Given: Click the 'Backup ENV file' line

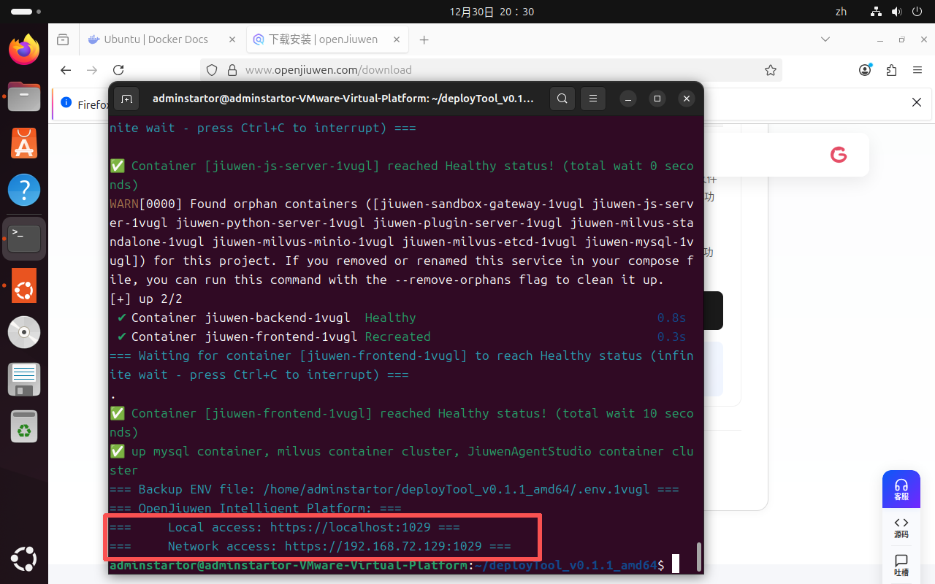Looking at the screenshot, I should 394,489.
